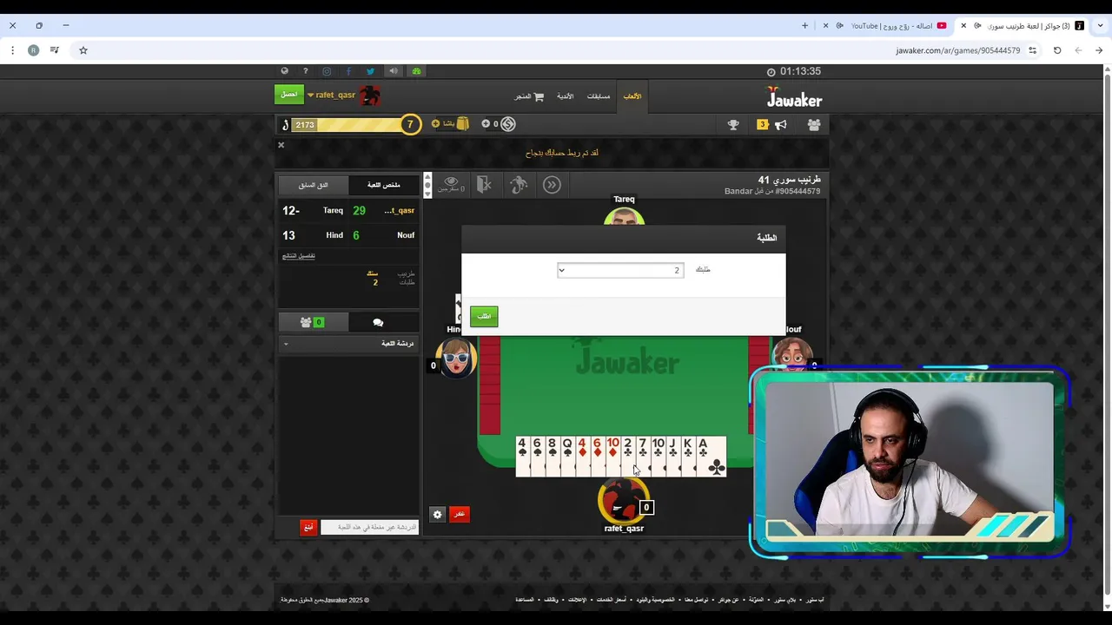Click my rafet_qasr avatar below the cards

click(623, 500)
